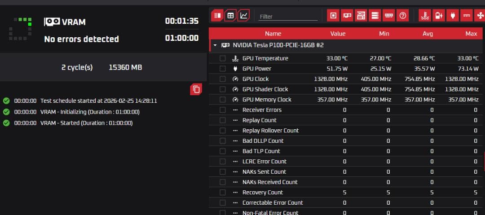Toggle the graphics card sensors filter icon

347,15
